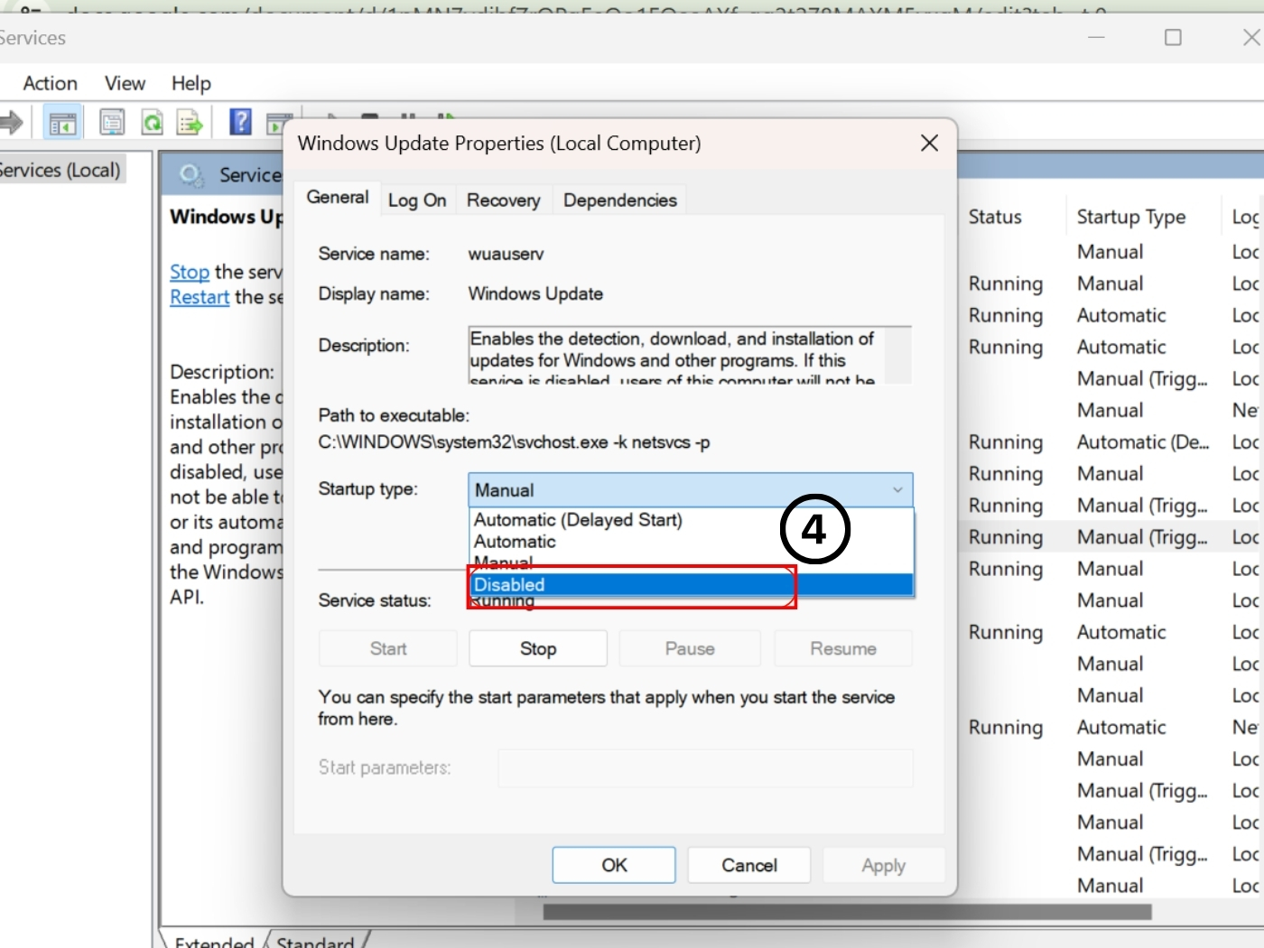Click the svchost.exe executable path text

[514, 442]
